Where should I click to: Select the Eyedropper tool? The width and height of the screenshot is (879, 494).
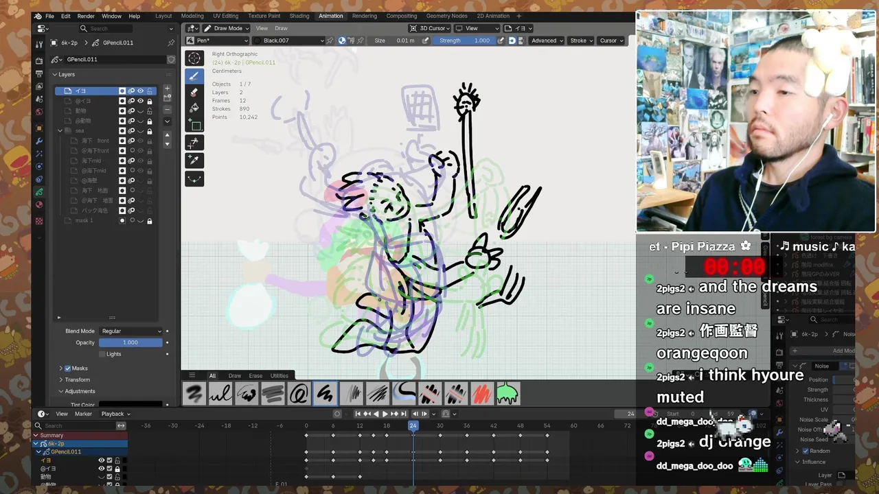(x=194, y=161)
